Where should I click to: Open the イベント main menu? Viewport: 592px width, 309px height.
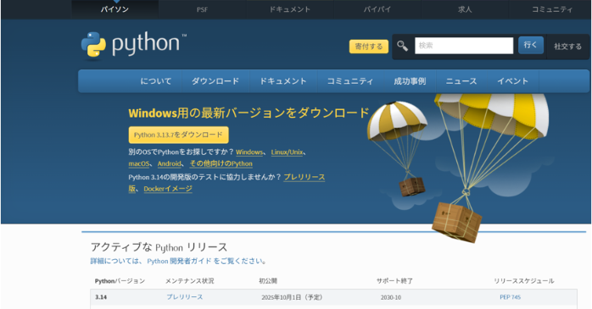[x=513, y=81]
